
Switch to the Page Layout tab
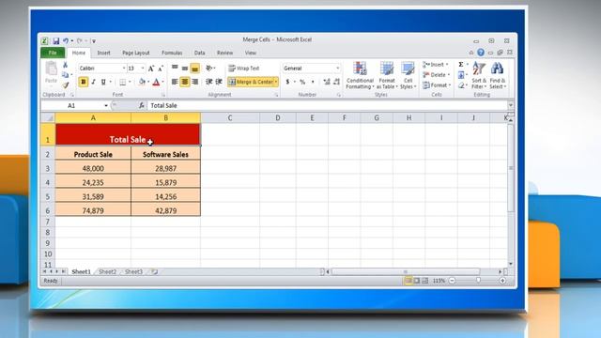click(x=135, y=53)
